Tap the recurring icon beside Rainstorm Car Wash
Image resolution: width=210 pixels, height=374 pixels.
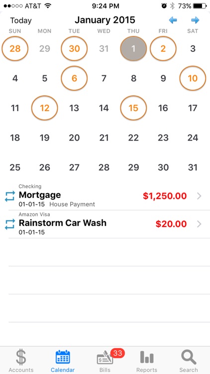click(x=10, y=224)
